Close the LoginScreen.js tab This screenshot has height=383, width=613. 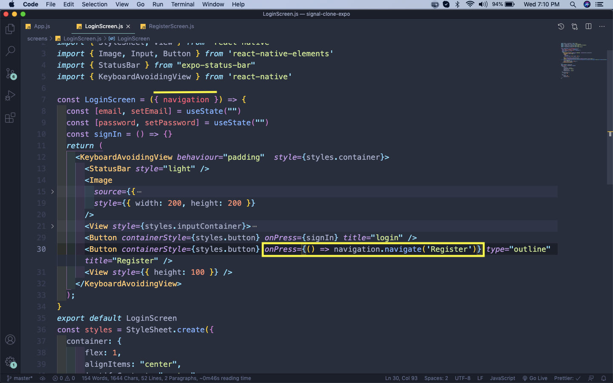pyautogui.click(x=128, y=26)
